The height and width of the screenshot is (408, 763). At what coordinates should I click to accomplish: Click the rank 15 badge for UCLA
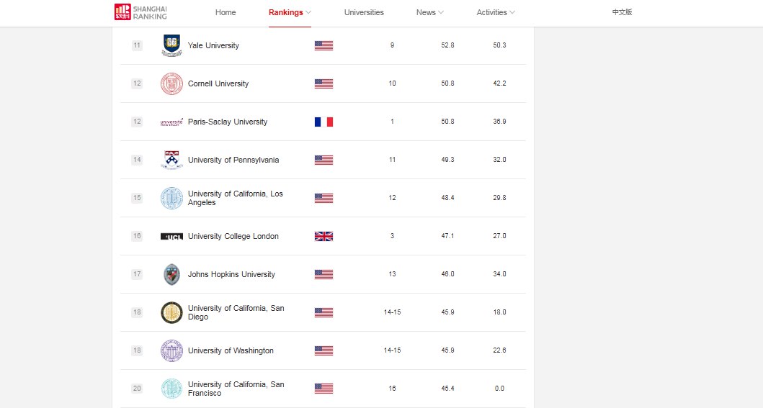137,198
